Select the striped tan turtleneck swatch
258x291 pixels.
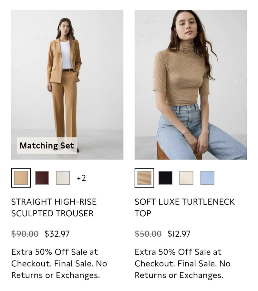[144, 178]
